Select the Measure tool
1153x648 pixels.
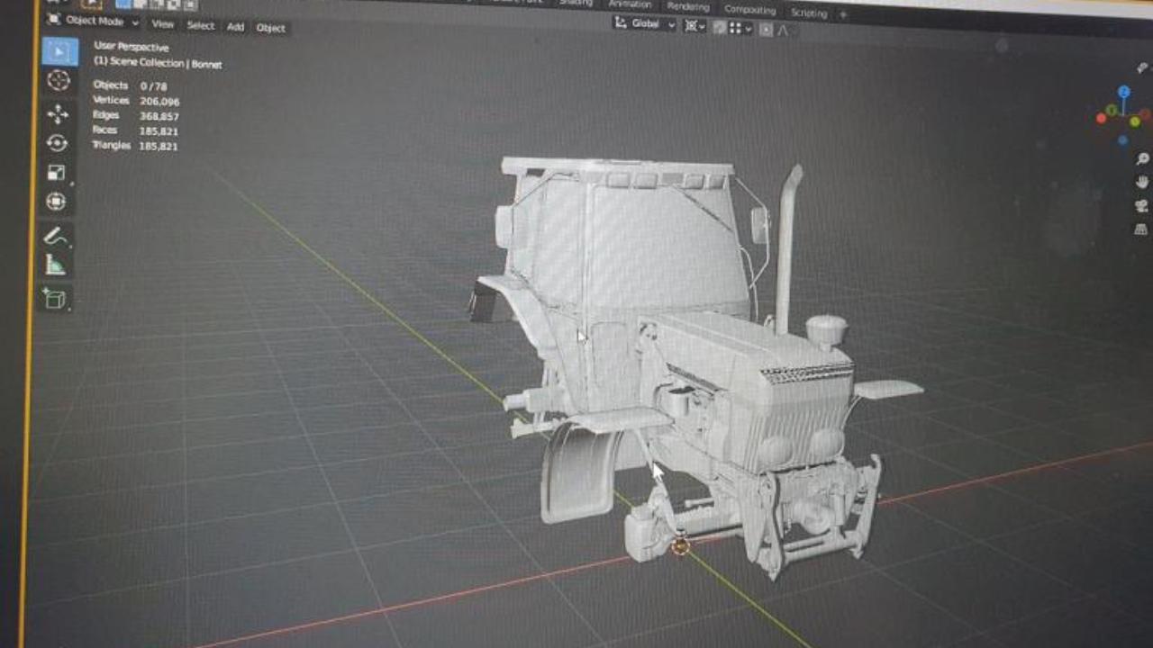click(x=55, y=265)
